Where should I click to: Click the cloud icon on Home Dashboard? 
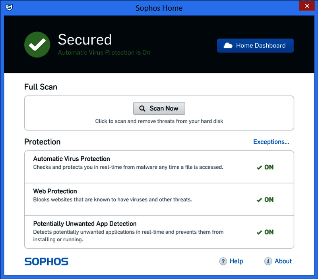click(228, 46)
